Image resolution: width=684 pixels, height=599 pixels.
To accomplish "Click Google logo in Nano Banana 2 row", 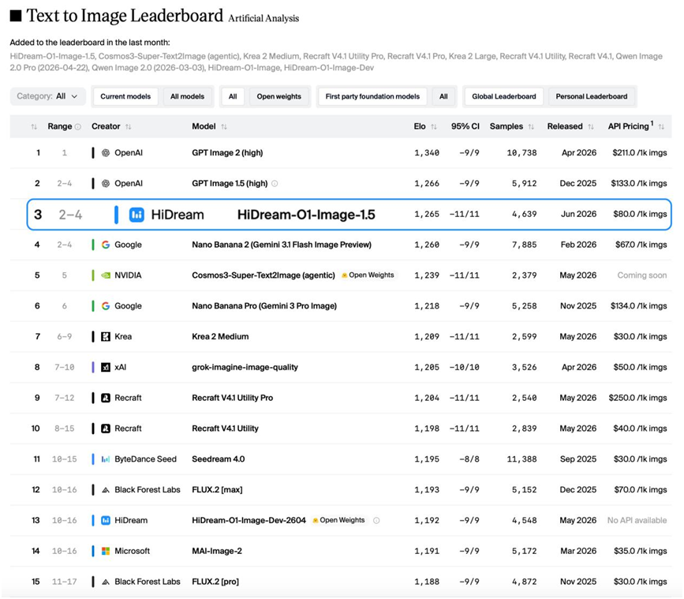I will [x=106, y=245].
